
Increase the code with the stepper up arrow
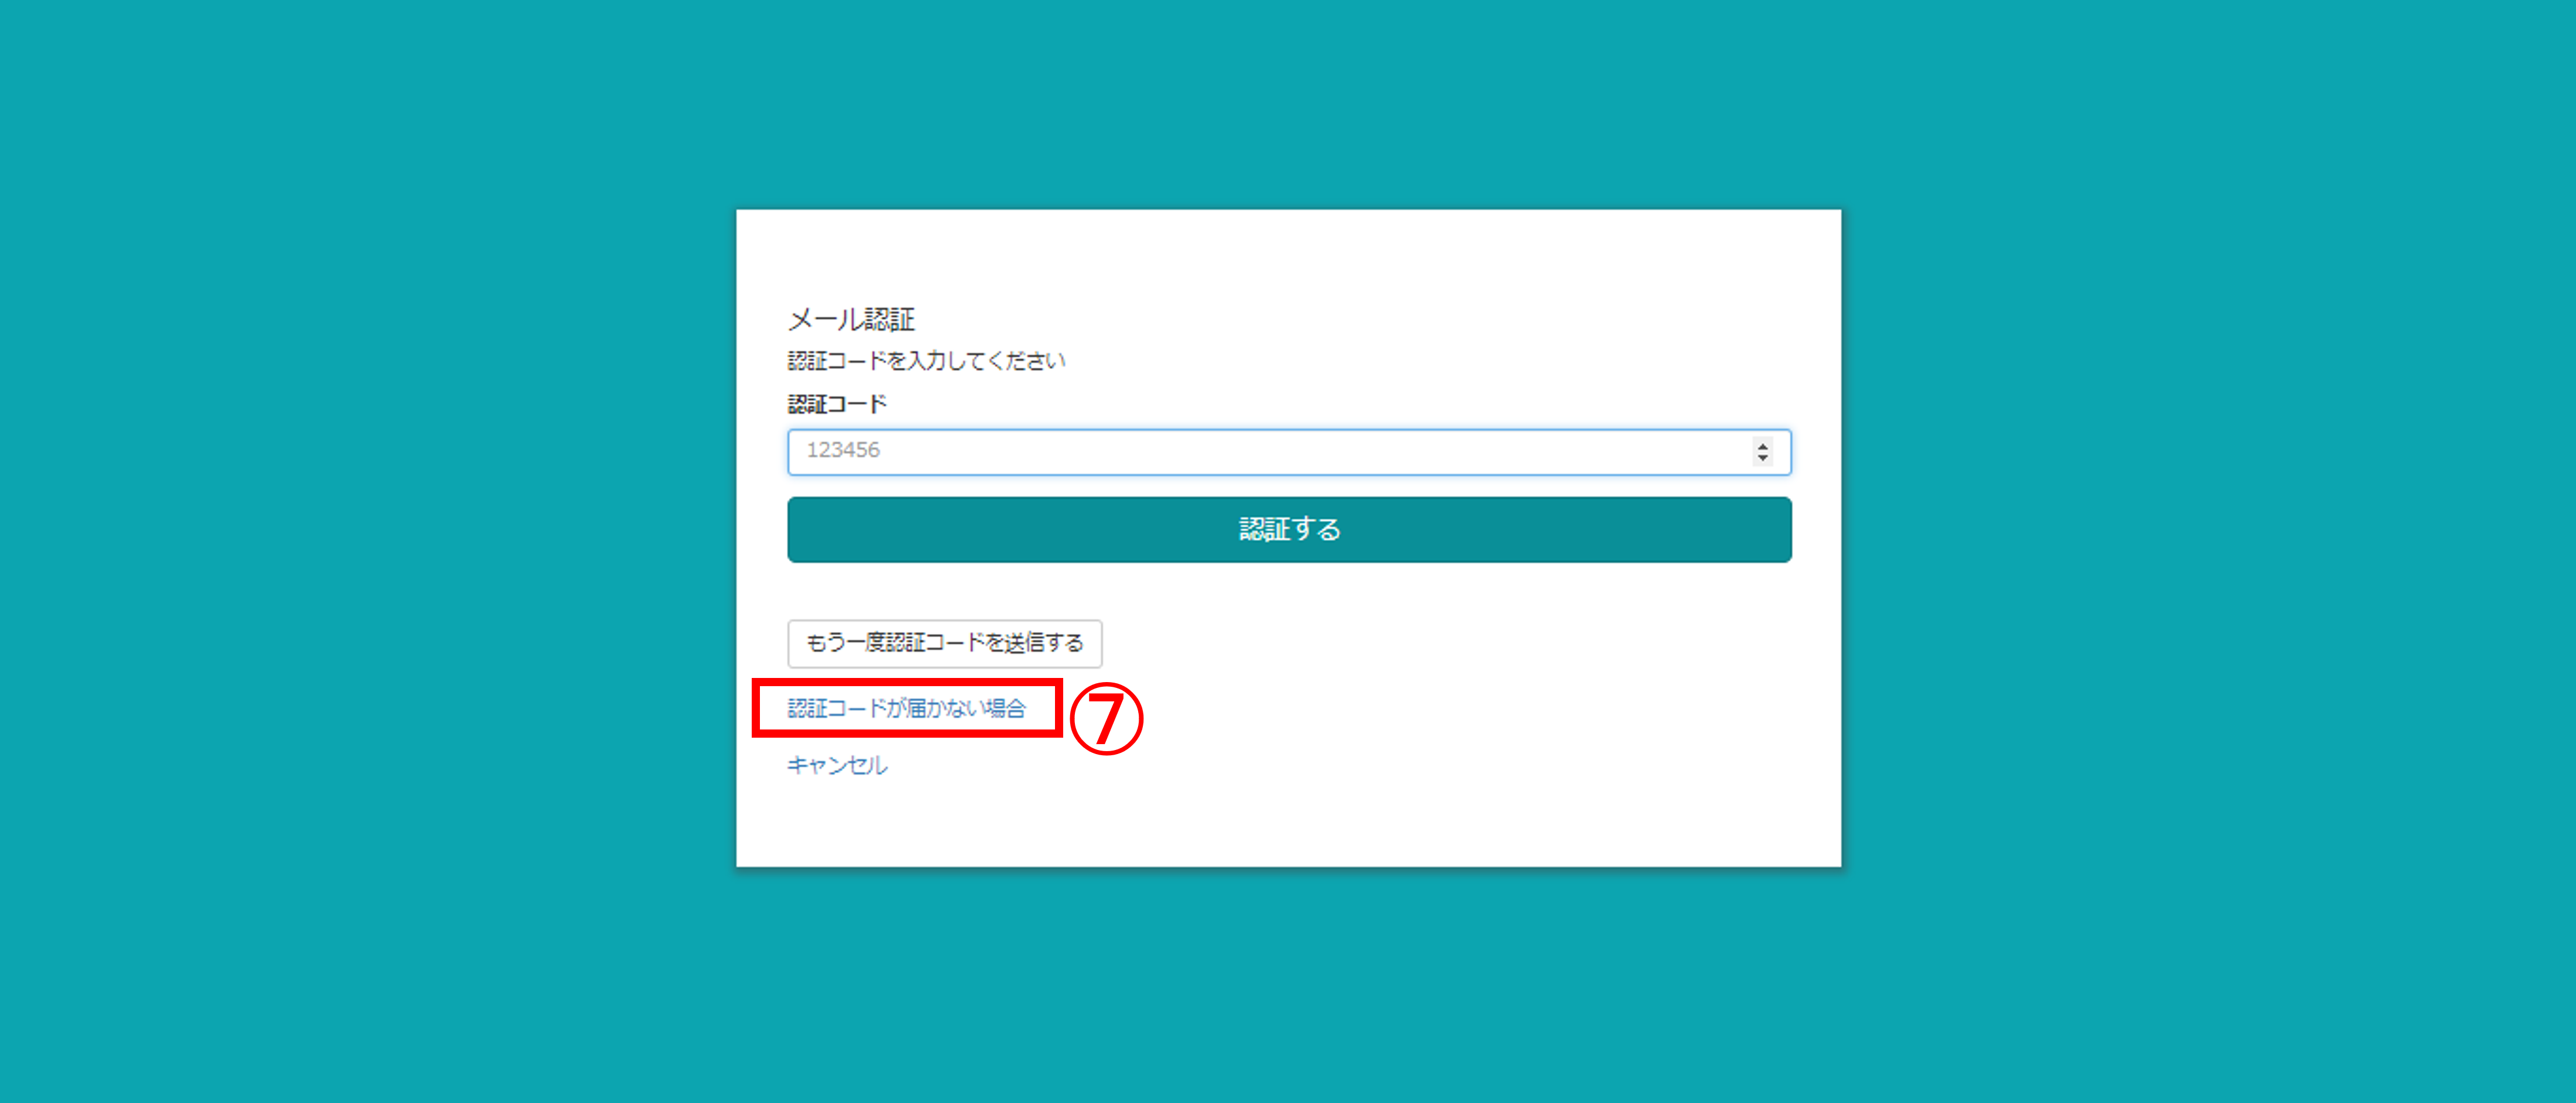pos(1762,445)
